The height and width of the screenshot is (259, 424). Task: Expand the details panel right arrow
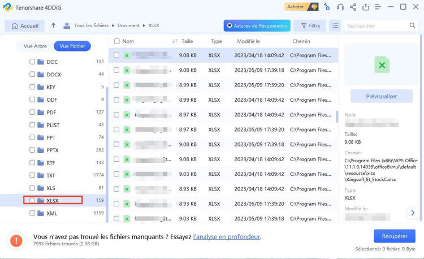coord(413,213)
